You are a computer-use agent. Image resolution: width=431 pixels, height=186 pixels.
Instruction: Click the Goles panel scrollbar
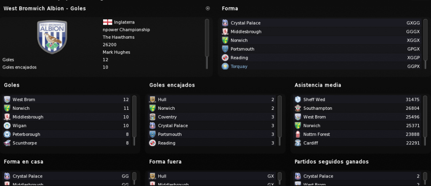(x=134, y=120)
